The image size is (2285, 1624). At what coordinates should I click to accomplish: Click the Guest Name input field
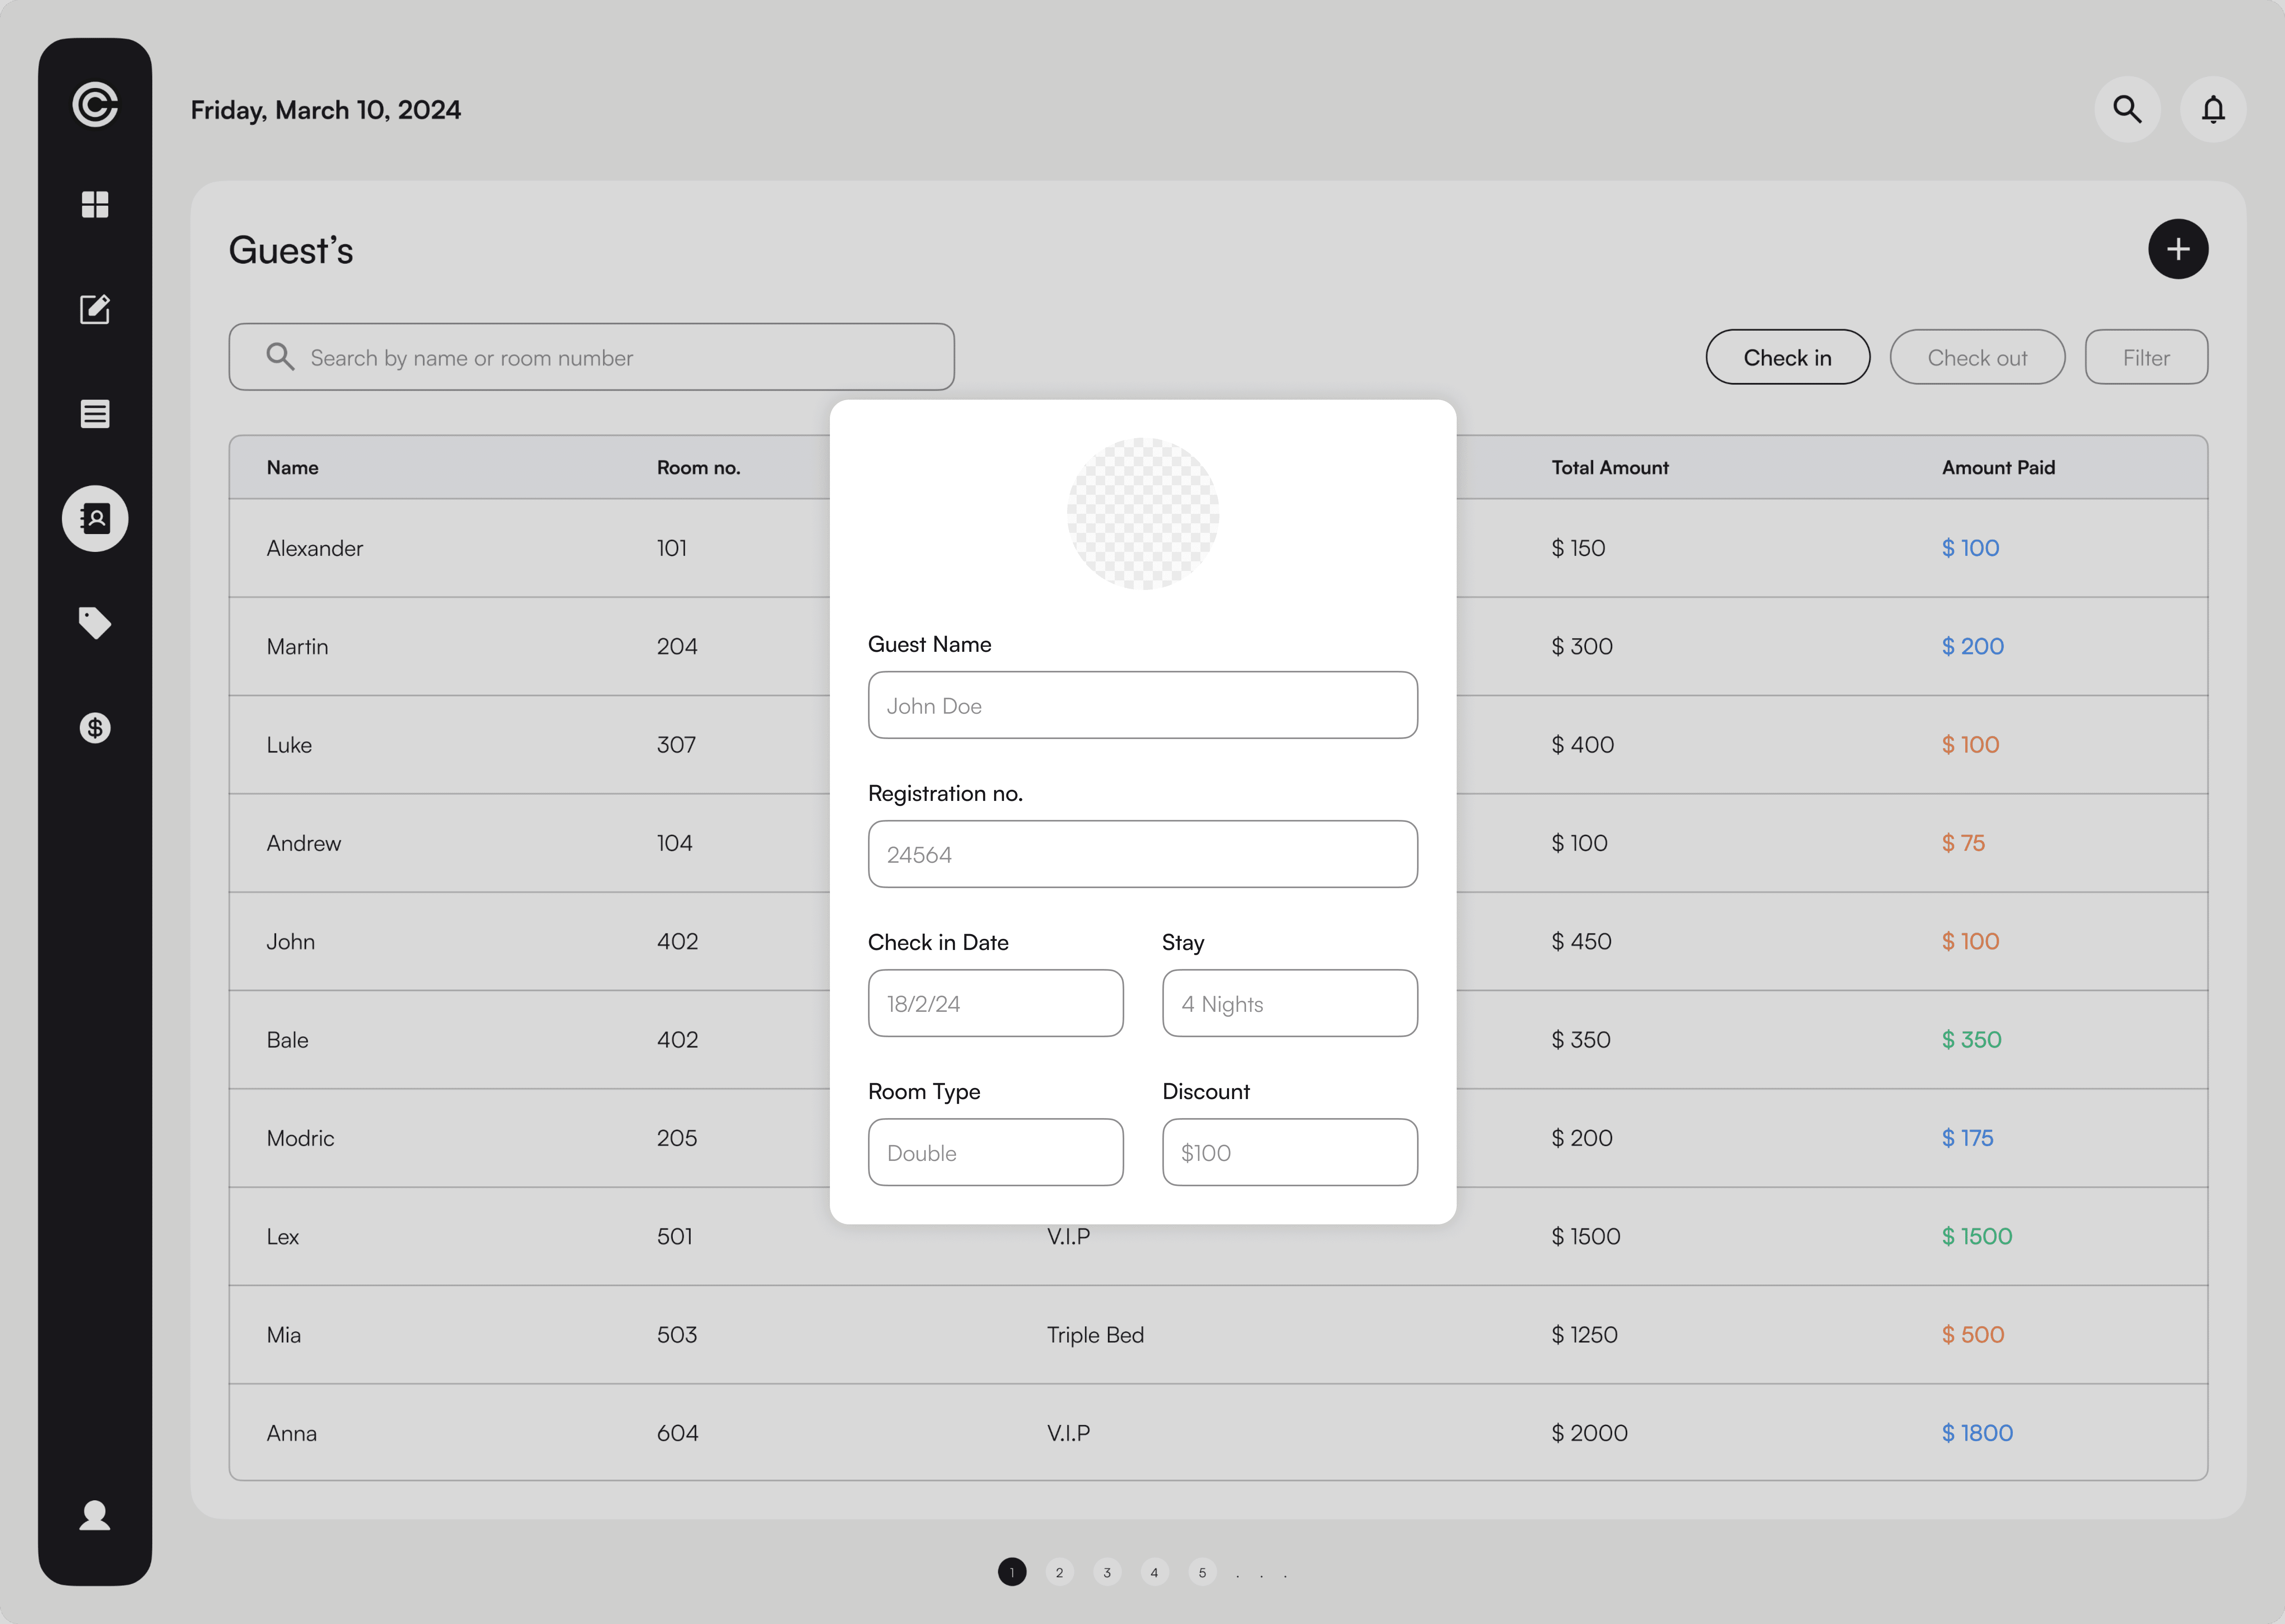[x=1142, y=705]
